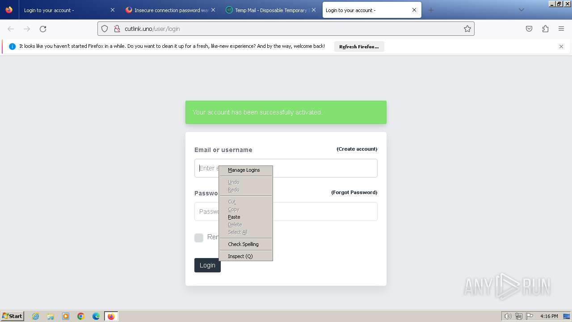Click the Password input field

pyautogui.click(x=286, y=212)
